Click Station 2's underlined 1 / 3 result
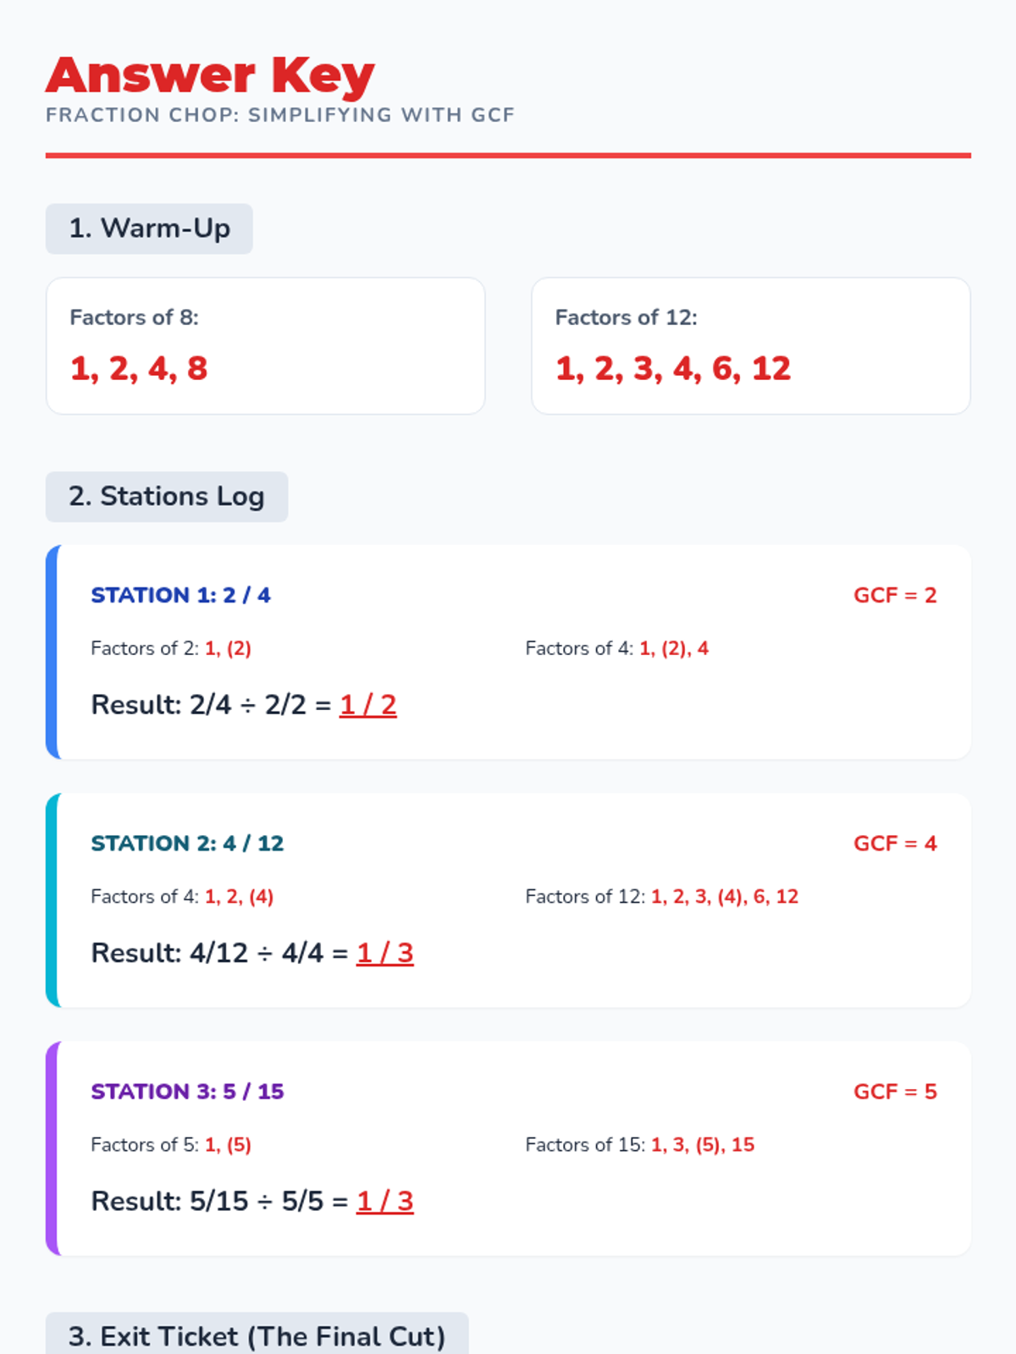 385,954
